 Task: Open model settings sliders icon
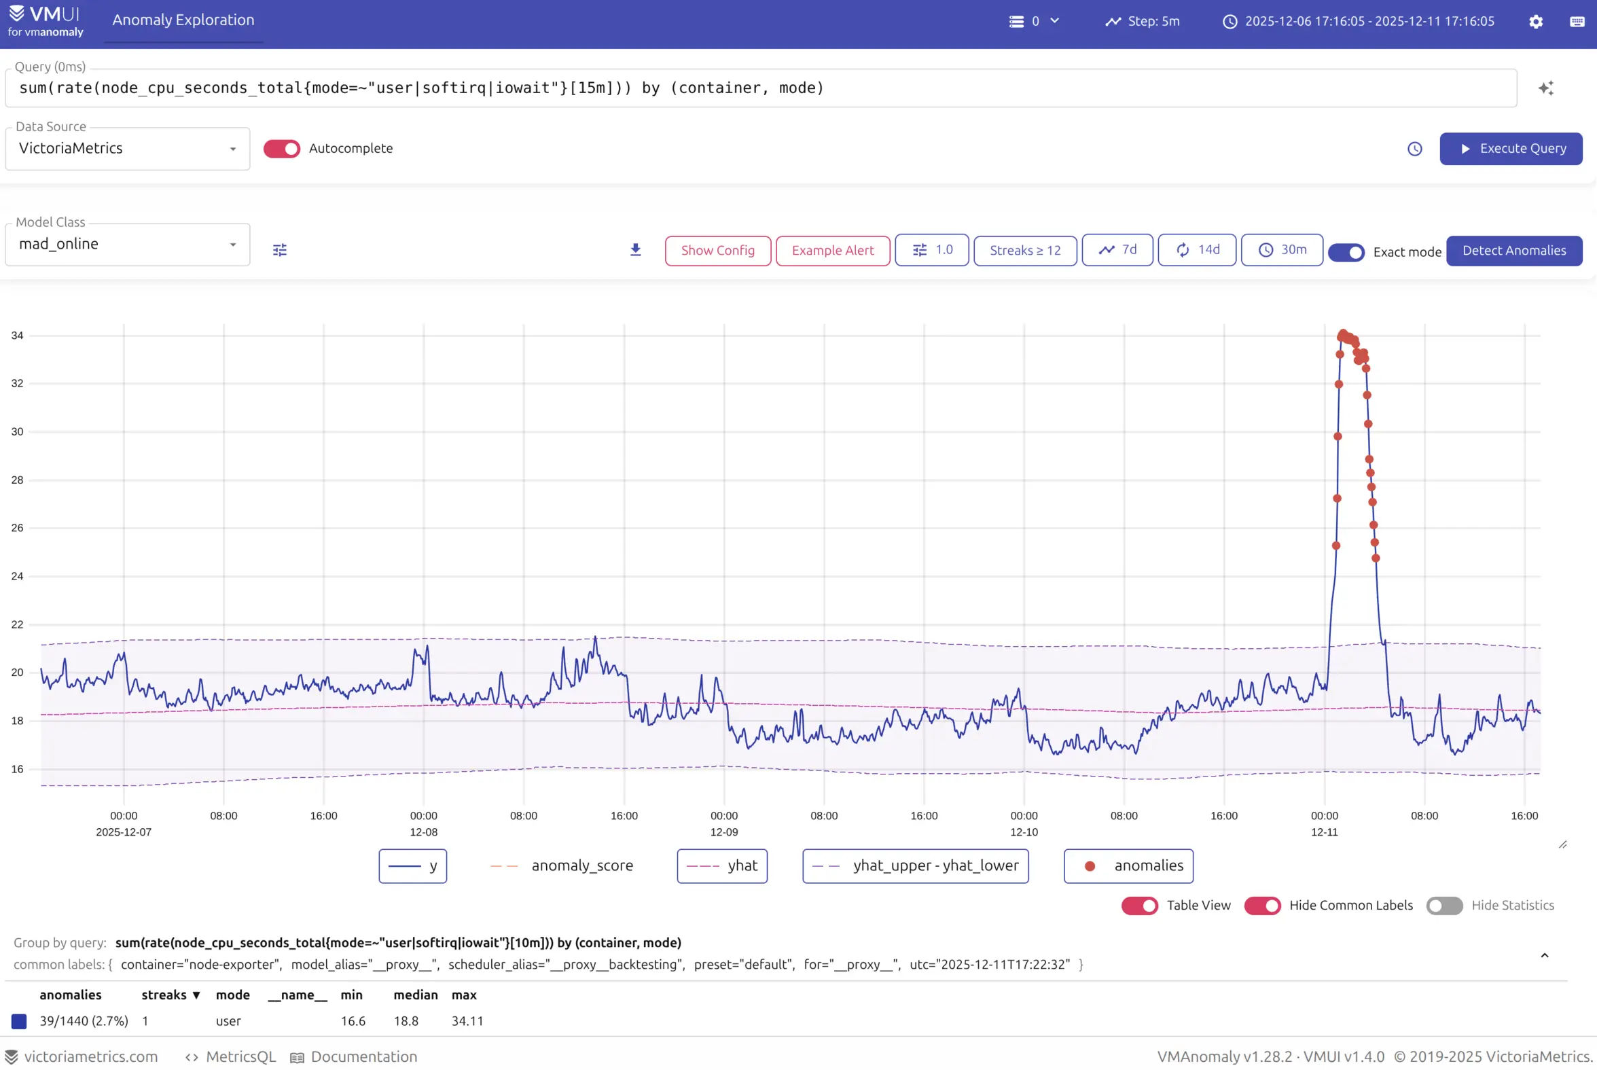[280, 251]
